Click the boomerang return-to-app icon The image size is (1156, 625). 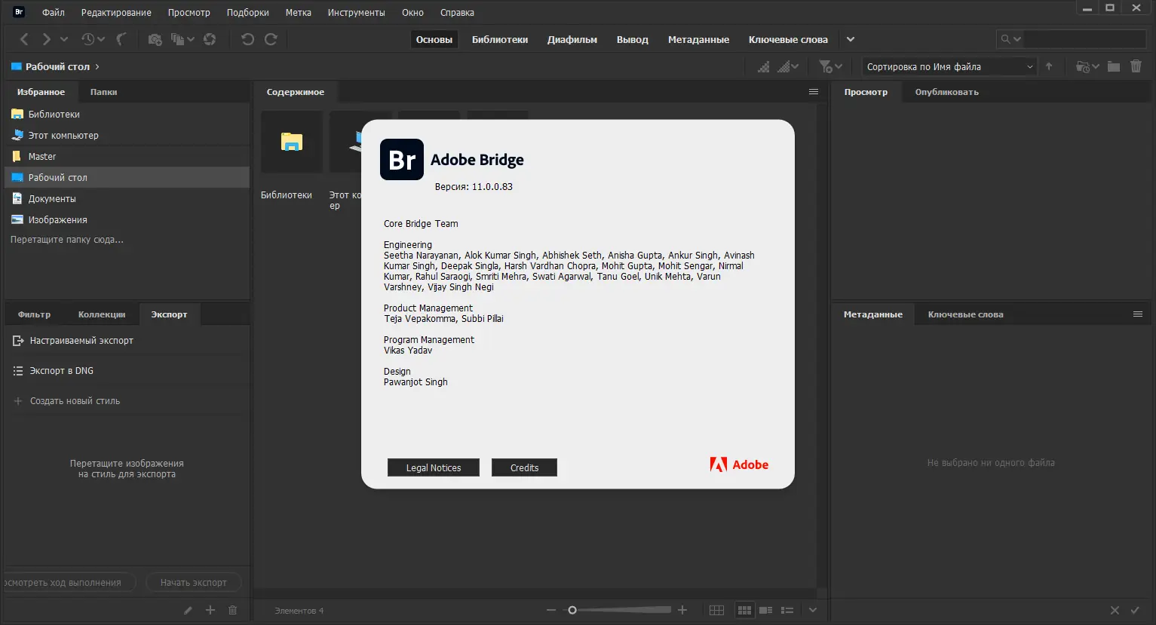tap(121, 39)
